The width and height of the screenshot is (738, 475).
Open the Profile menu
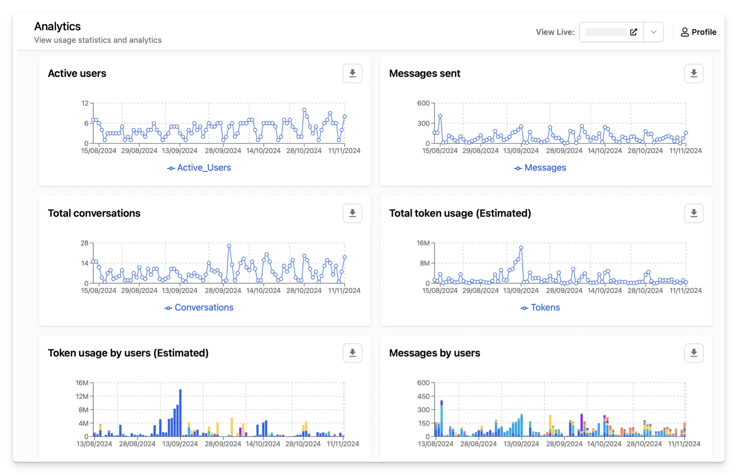click(698, 32)
